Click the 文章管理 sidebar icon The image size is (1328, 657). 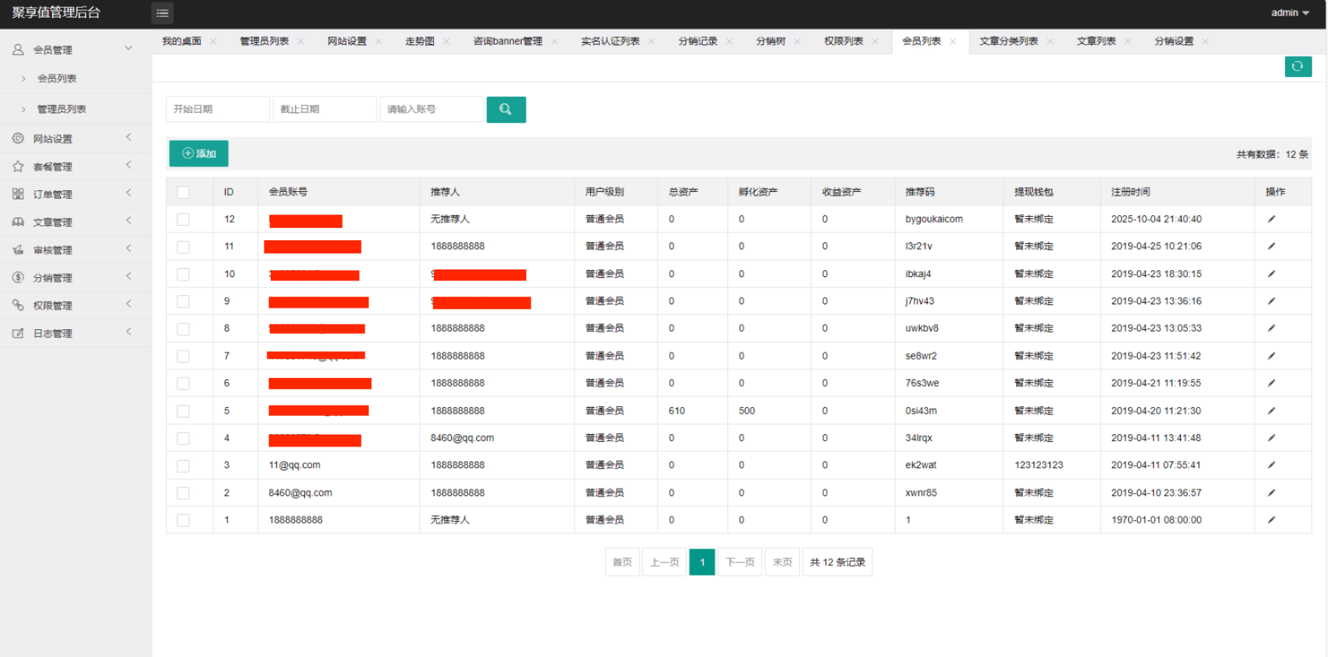(x=17, y=222)
